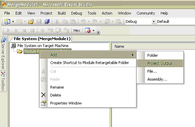Open the File menu
Viewport: 195px width, 127px height.
coord(7,13)
